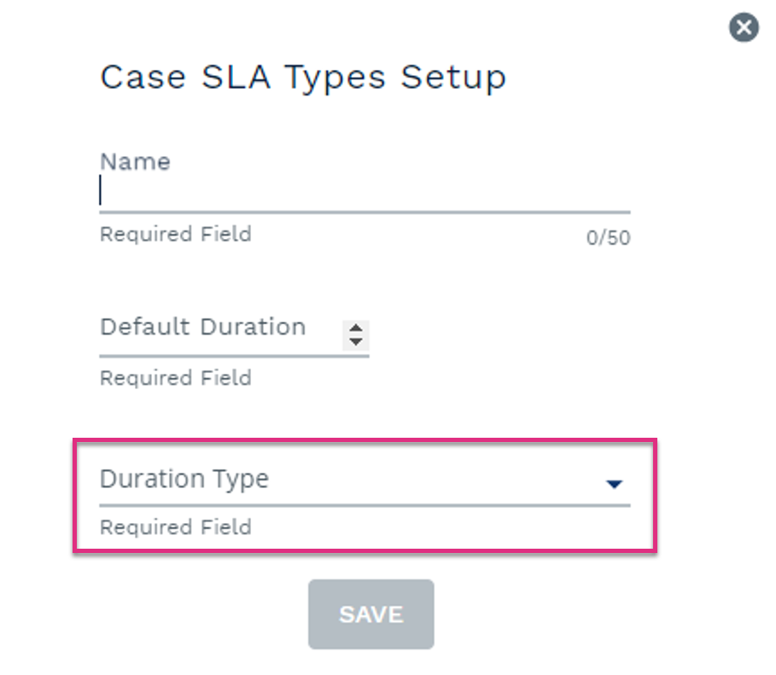Screen dimensions: 776x675
Task: Click the Case SLA Types Setup heading
Action: [303, 79]
